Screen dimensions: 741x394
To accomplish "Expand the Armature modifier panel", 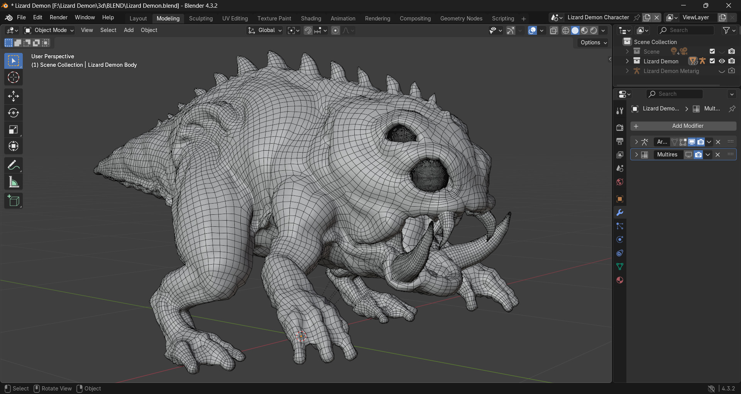I will (x=636, y=142).
